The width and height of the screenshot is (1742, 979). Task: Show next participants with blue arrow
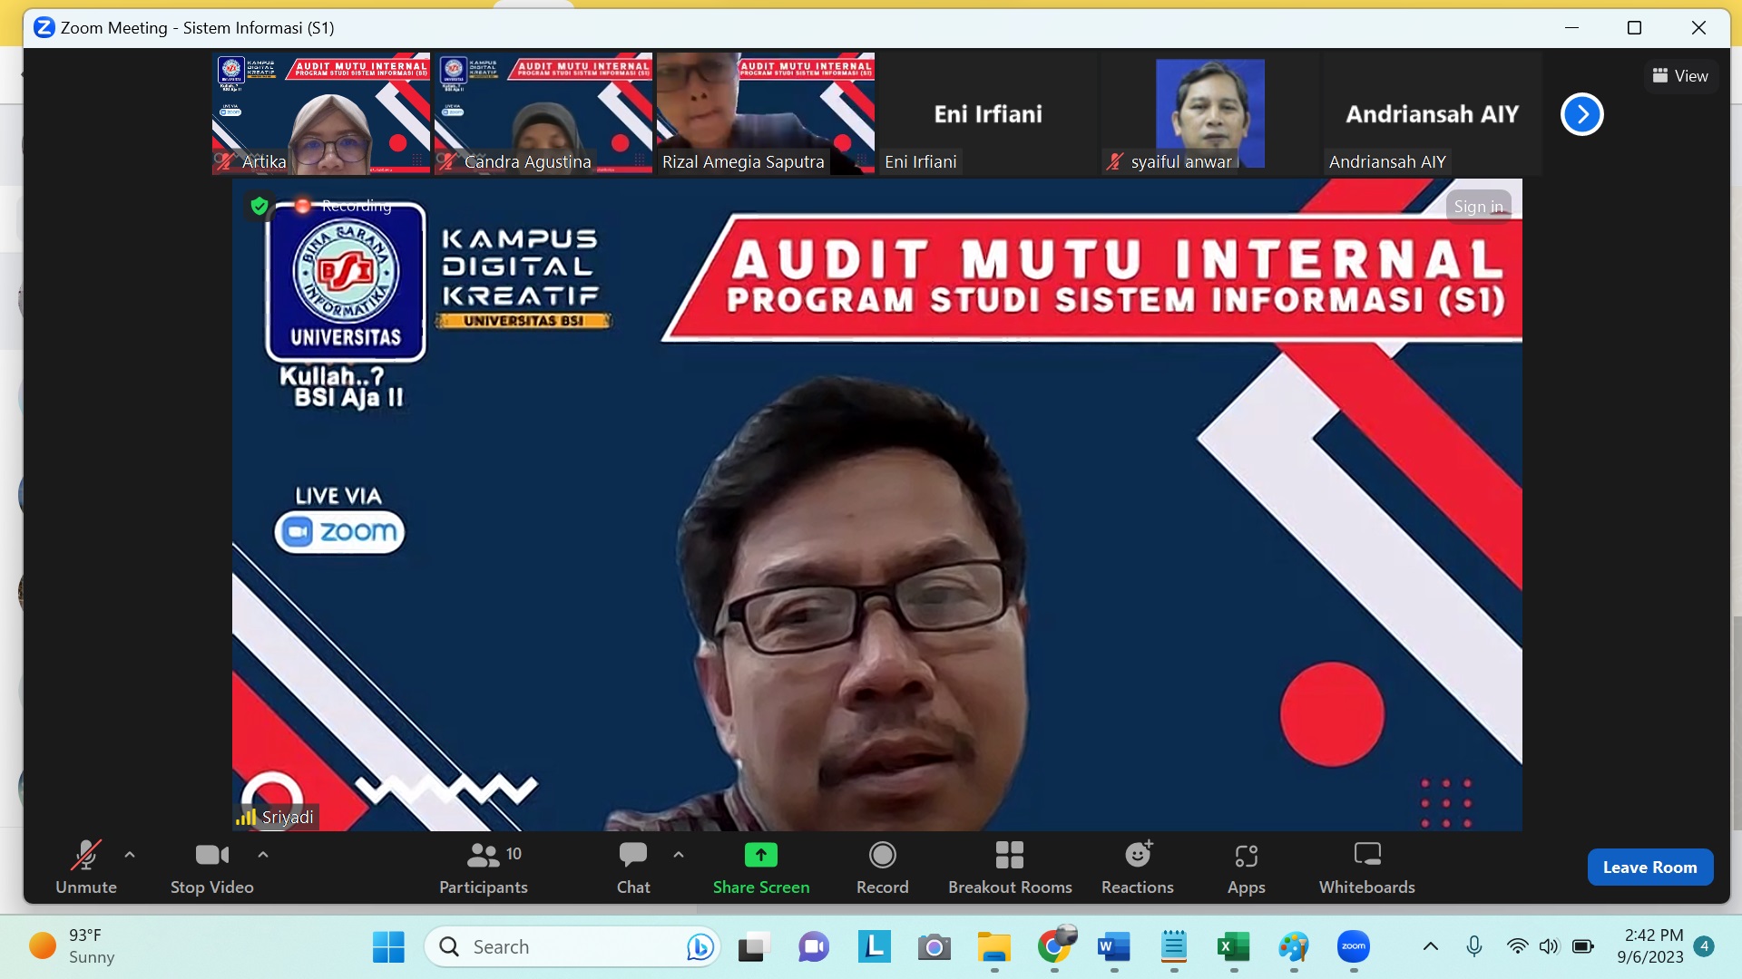click(x=1582, y=114)
